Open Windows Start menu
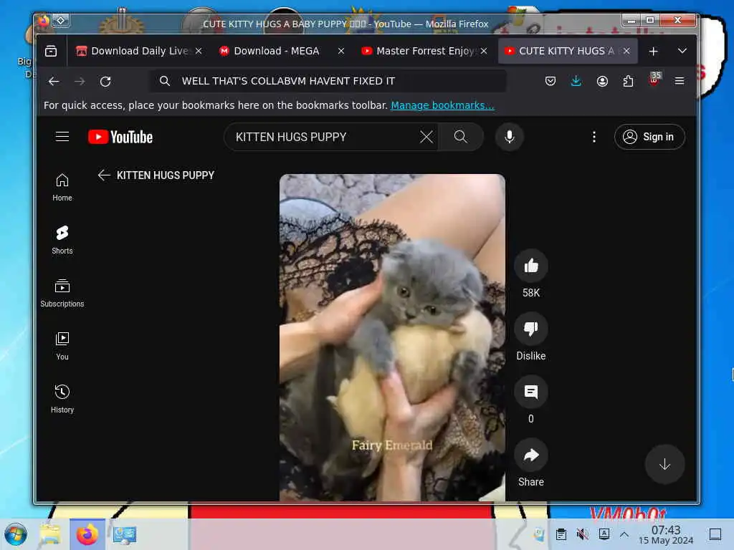Viewport: 734px width, 550px height. click(16, 534)
